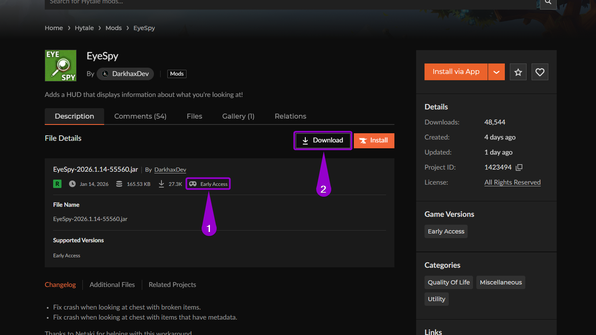596x335 pixels.
Task: Switch to the Comments (54) tab
Action: (140, 116)
